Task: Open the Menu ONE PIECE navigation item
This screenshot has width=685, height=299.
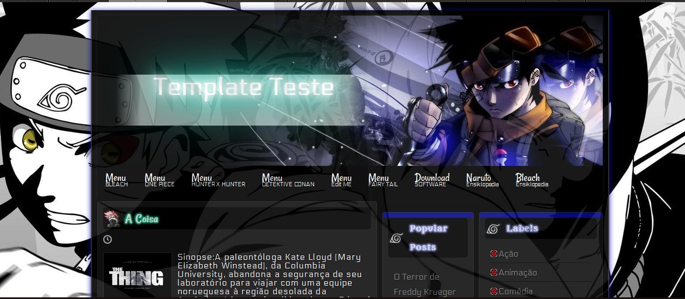Action: coord(160,180)
